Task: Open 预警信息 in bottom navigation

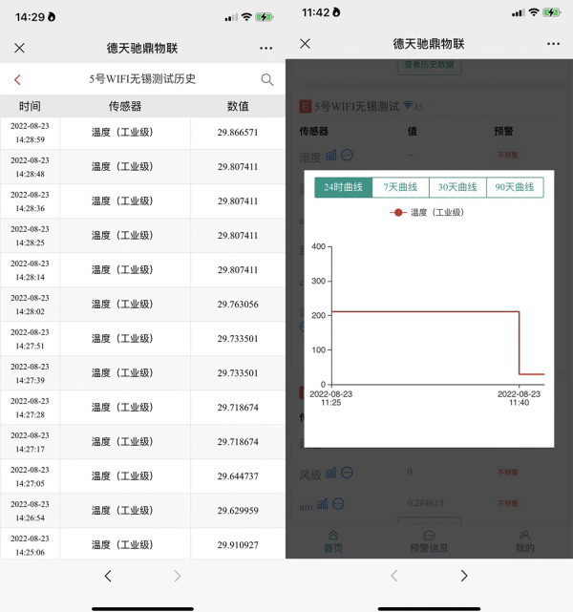Action: coord(429,541)
